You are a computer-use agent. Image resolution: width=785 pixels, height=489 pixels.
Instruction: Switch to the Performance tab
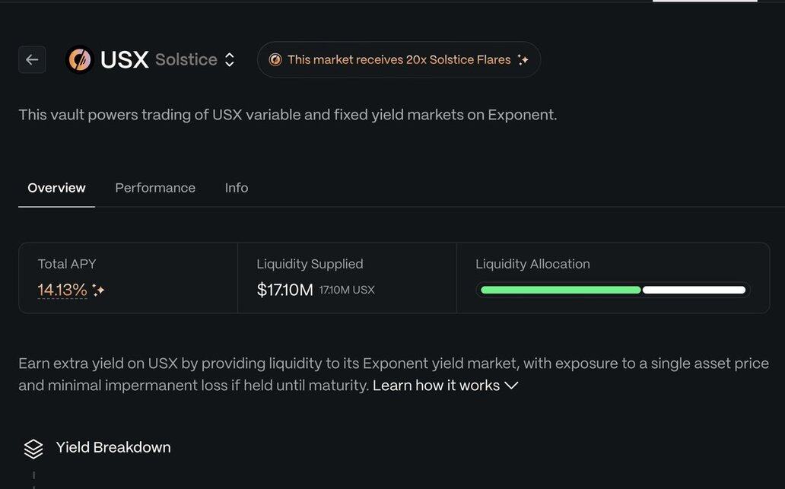tap(155, 188)
